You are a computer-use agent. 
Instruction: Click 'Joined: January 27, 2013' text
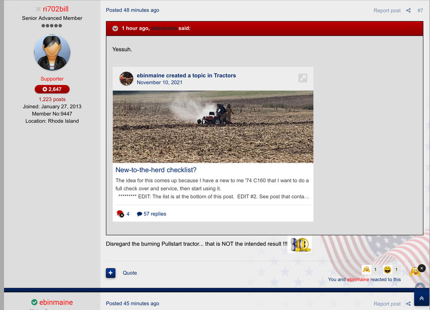click(x=52, y=106)
